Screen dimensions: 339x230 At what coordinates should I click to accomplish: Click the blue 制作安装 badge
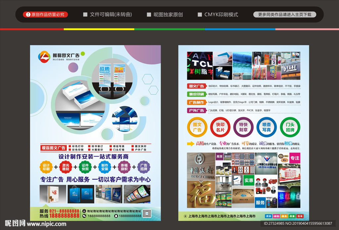coord(105,167)
